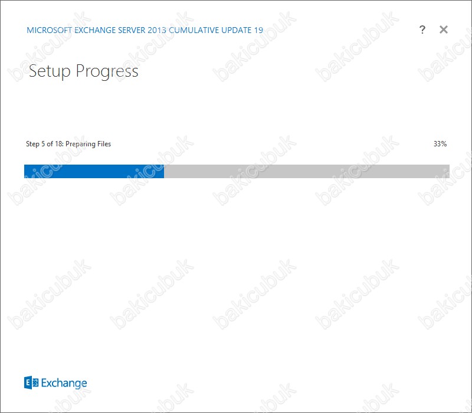Click the blue Exchange logo emblem
The width and height of the screenshot is (472, 413).
(31, 382)
